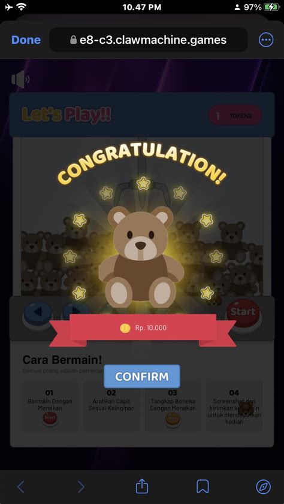Tap the CONGRATULATION! banner text
The width and height of the screenshot is (284, 504).
(x=142, y=167)
